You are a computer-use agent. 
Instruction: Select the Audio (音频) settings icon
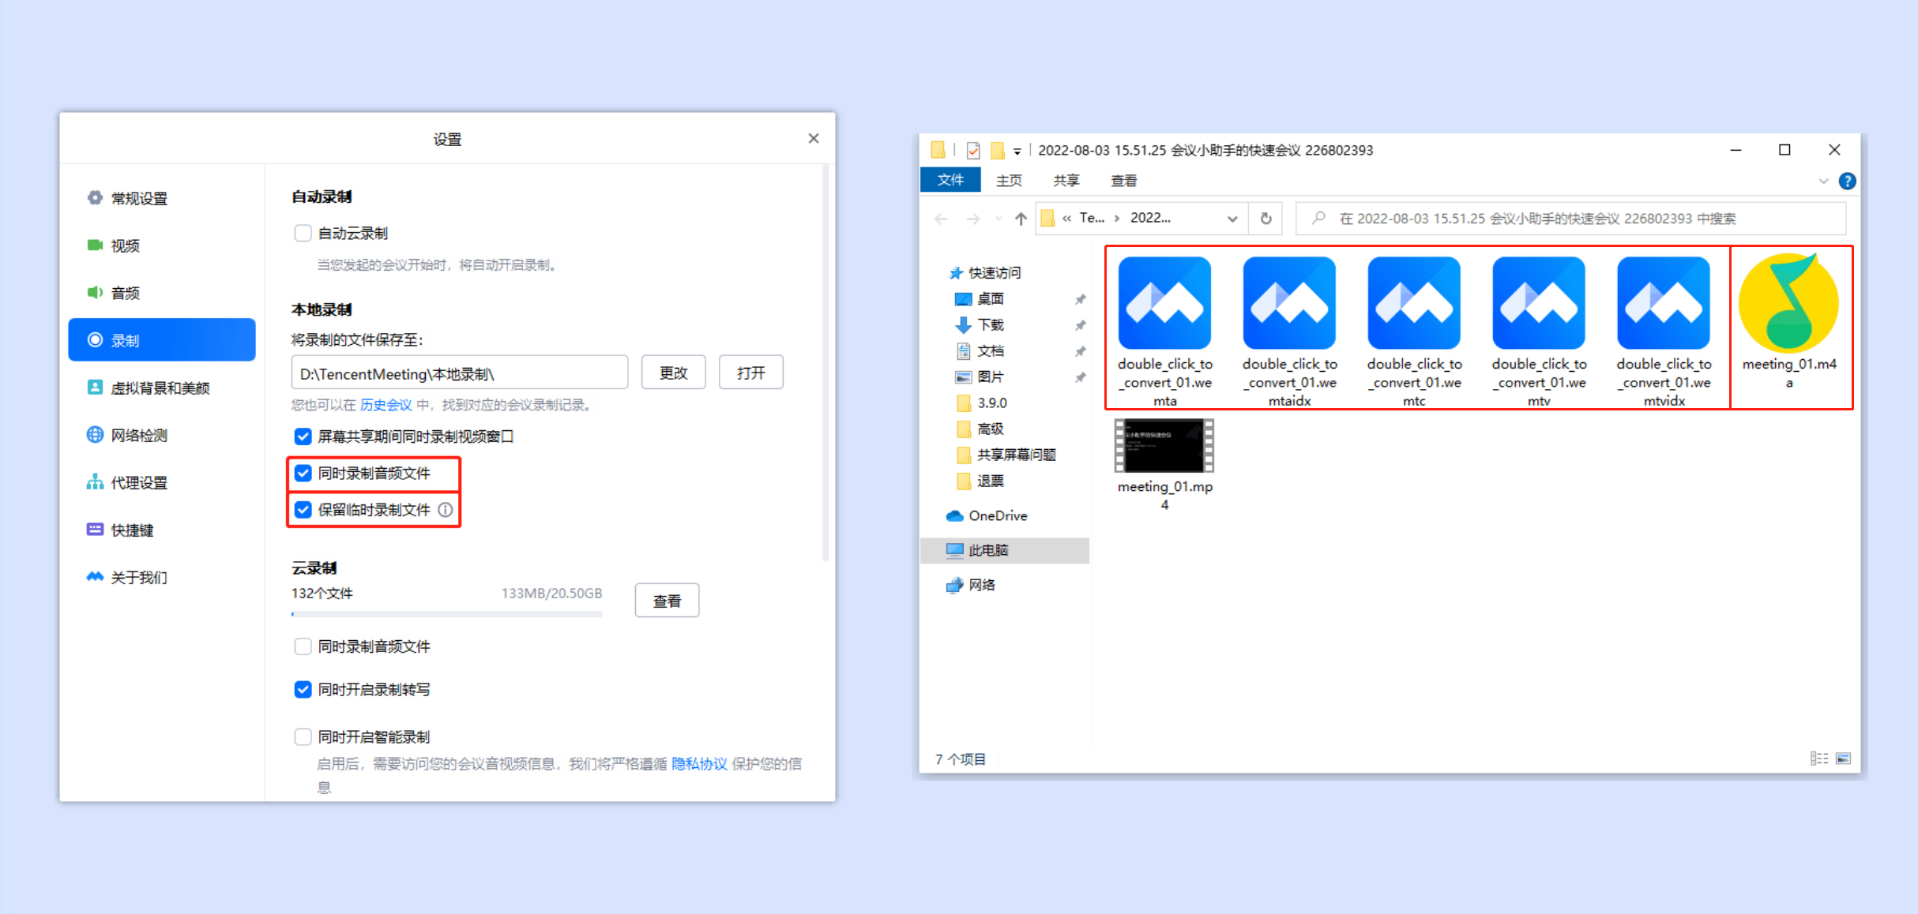(x=95, y=293)
